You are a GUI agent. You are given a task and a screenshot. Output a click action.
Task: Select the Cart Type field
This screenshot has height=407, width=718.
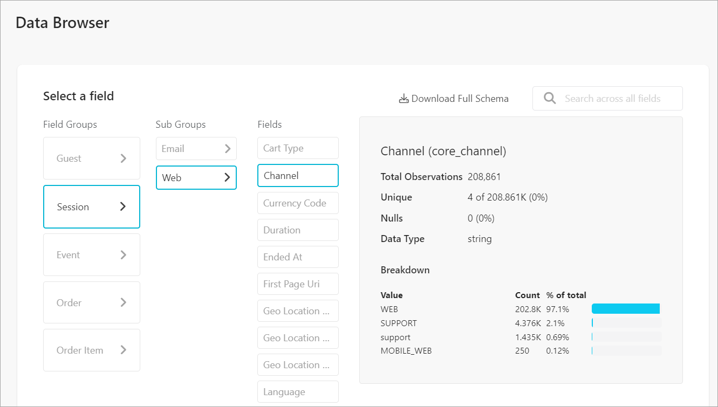coord(298,148)
